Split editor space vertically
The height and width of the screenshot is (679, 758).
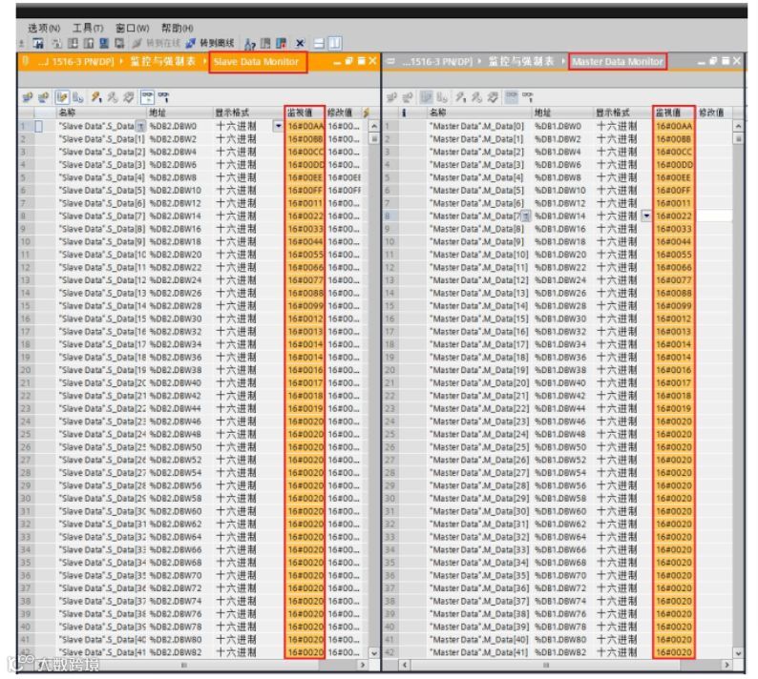[335, 44]
